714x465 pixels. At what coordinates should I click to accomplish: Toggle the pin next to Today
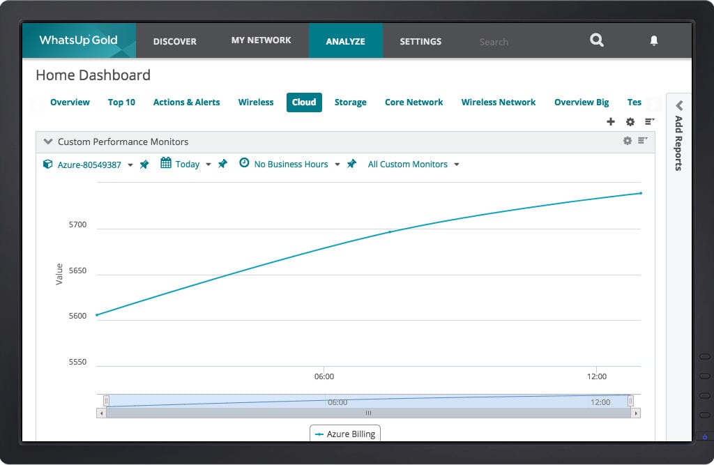coord(222,164)
